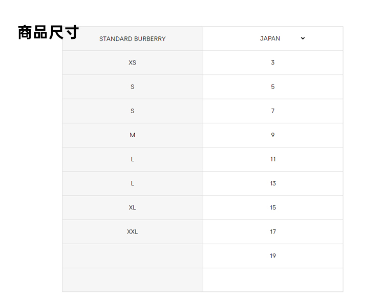Click Japan size 9 cell
The image size is (384, 297).
(273, 135)
